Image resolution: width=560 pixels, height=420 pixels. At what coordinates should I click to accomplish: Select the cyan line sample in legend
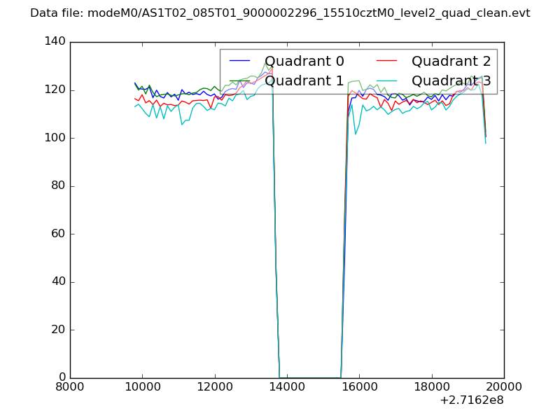388,81
